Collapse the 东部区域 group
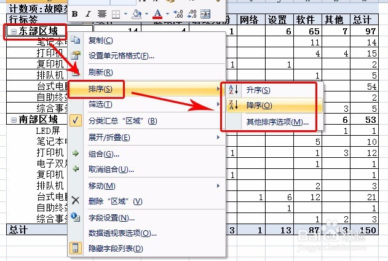The height and width of the screenshot is (261, 388). [14, 31]
